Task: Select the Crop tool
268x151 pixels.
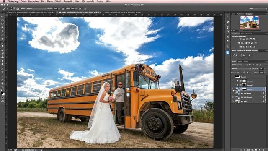Action: (3, 31)
